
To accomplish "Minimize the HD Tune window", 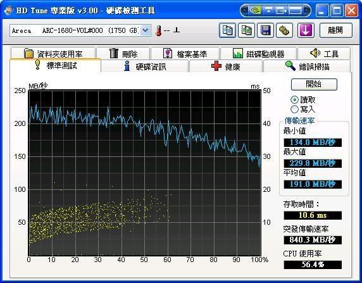I will 322,10.
